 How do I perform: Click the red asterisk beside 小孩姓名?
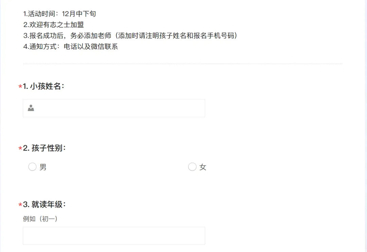[20, 87]
